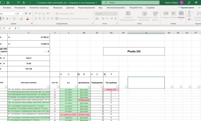Open the Данные ribbon tab
The width and height of the screenshot is (201, 121).
[70, 8]
